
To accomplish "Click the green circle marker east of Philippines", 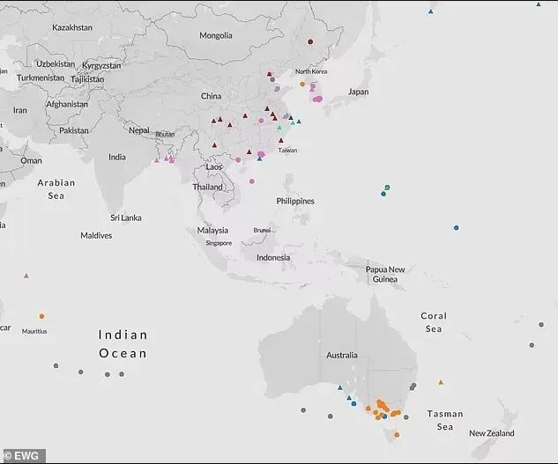I will point(387,188).
